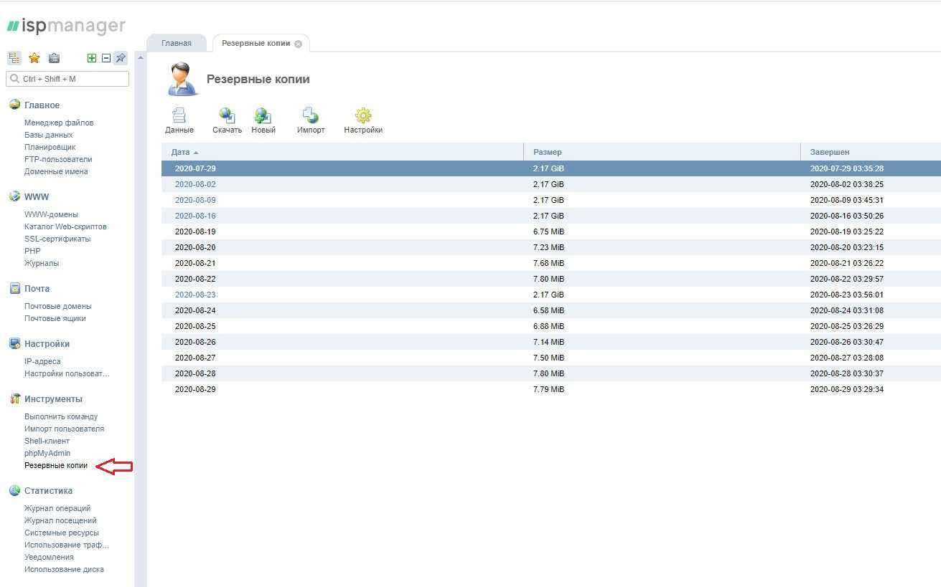Open Менеджер файлов in the sidebar
This screenshot has height=587, width=941.
click(59, 123)
